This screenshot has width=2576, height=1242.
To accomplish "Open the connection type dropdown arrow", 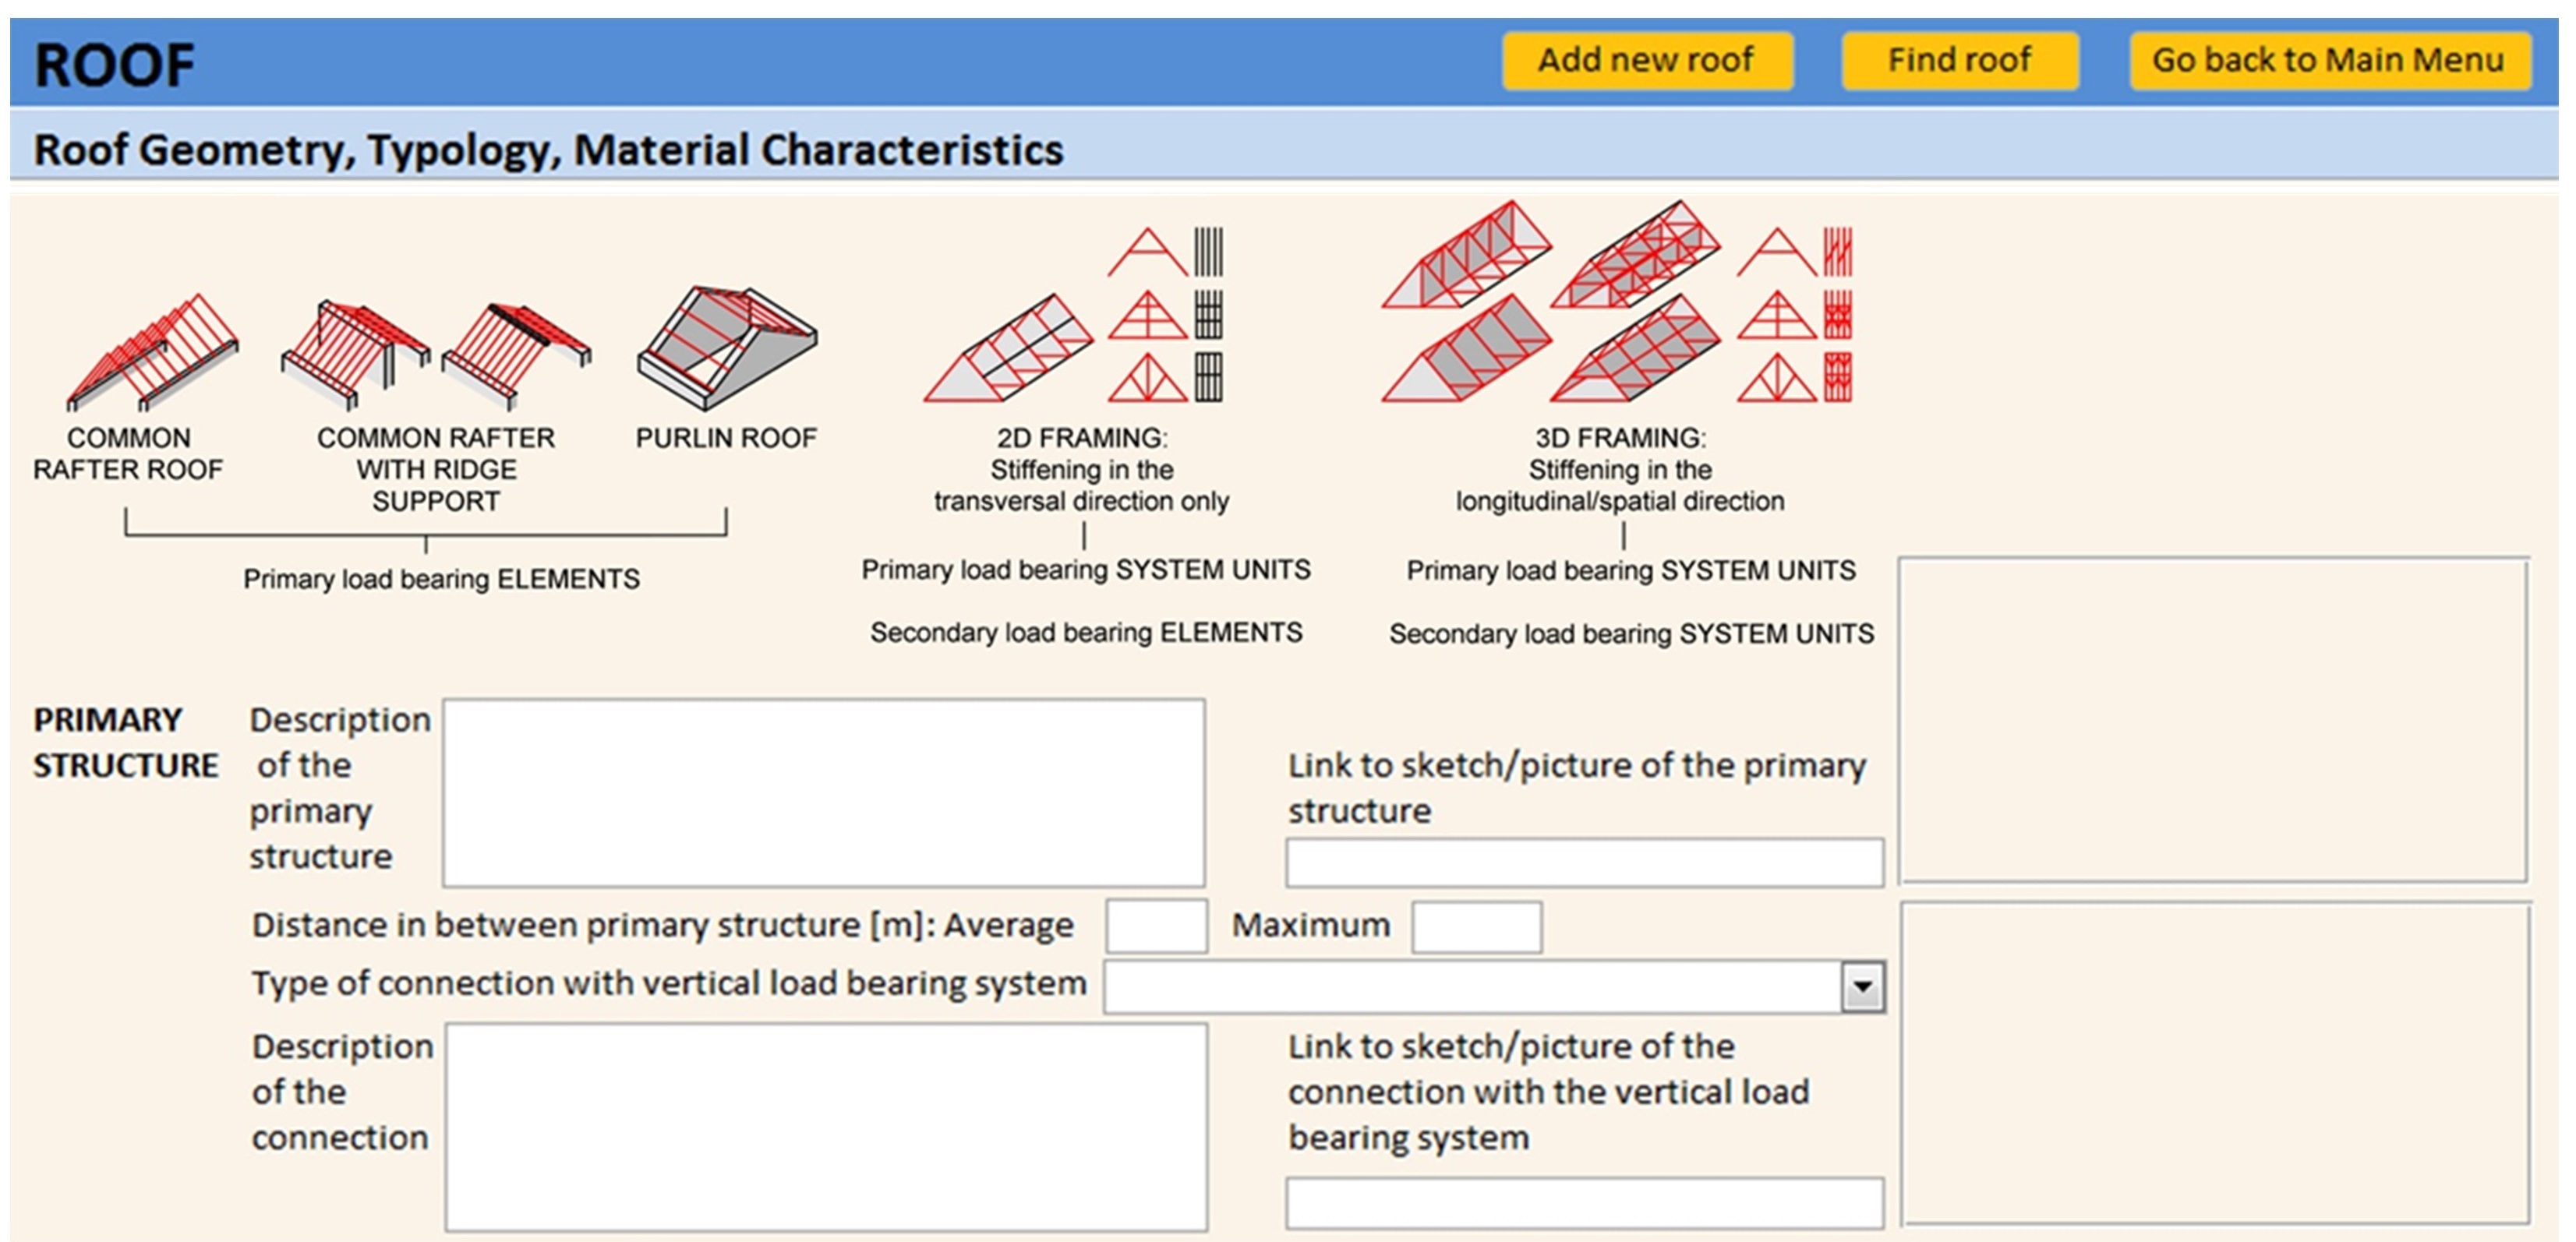I will click(1863, 987).
